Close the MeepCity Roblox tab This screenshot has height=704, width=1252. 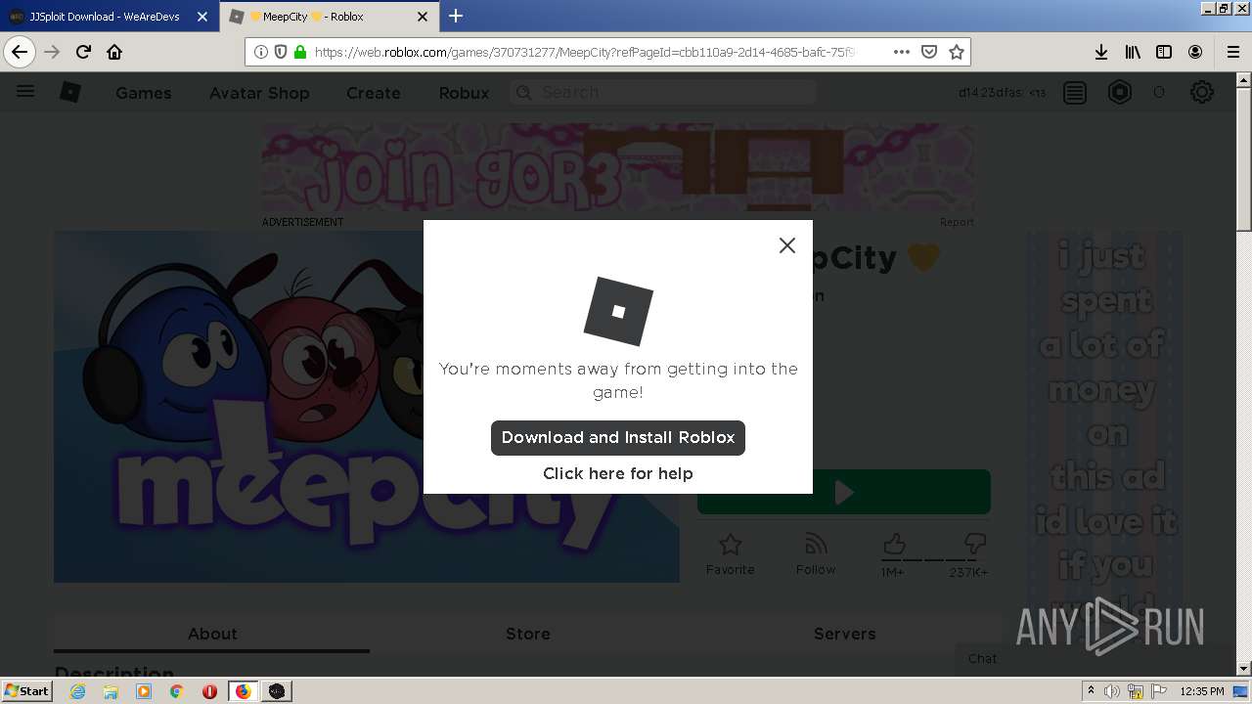click(423, 17)
